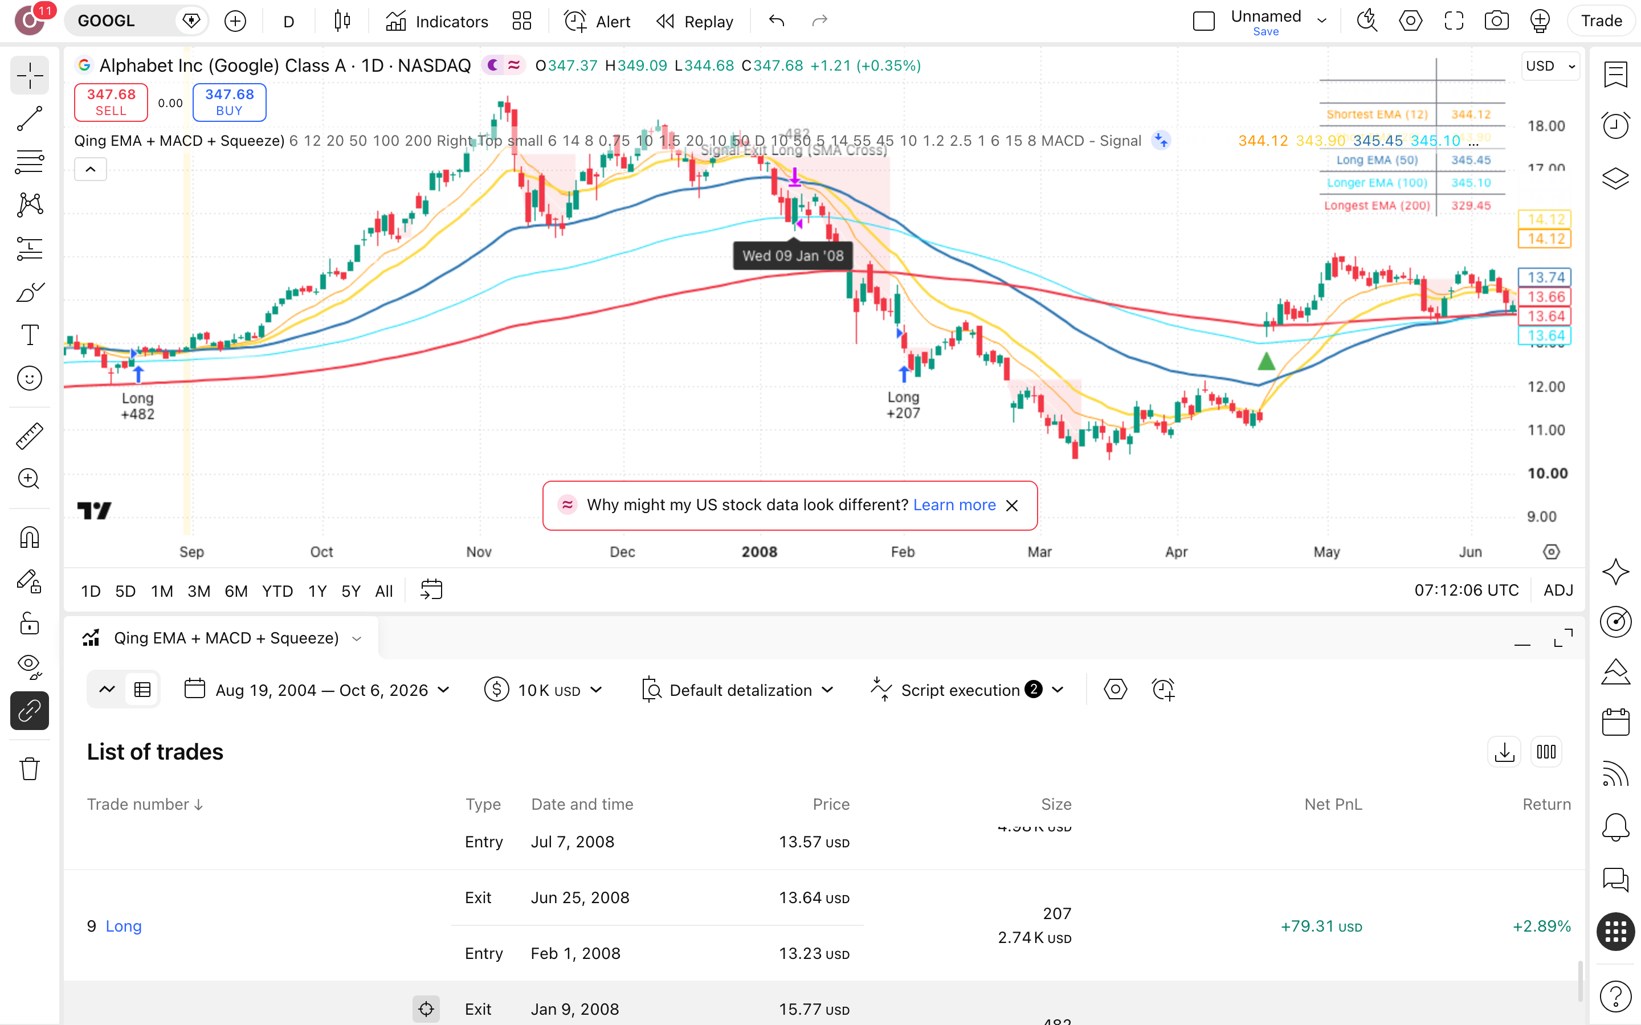This screenshot has height=1025, width=1641.
Task: Select the trend line drawing tool
Action: pyautogui.click(x=29, y=118)
